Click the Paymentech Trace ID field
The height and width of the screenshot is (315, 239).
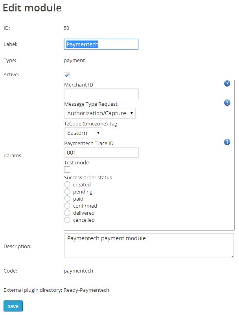[x=101, y=153]
